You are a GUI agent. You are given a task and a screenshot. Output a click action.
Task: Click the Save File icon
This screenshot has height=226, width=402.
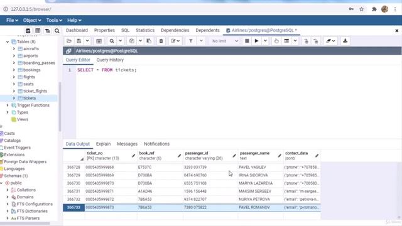coord(79,41)
